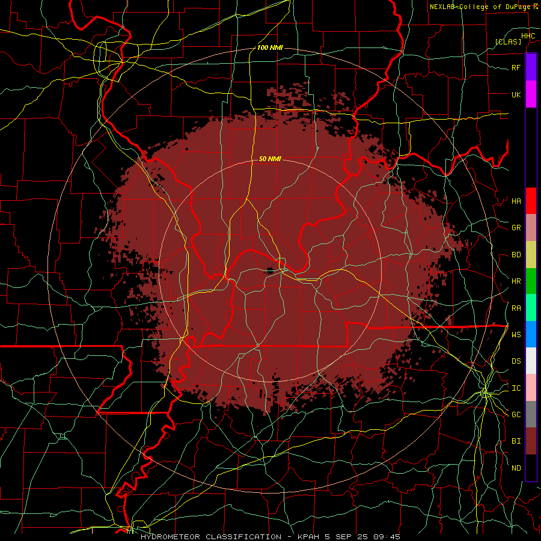Image resolution: width=541 pixels, height=541 pixels.
Task: Click the "DS" legend label
Action: point(516,361)
